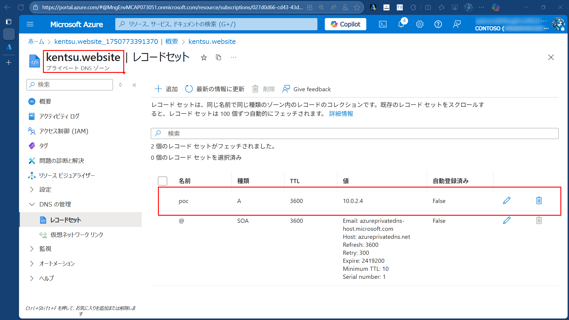Open new tab plus in sidebar
The width and height of the screenshot is (569, 320).
(9, 63)
